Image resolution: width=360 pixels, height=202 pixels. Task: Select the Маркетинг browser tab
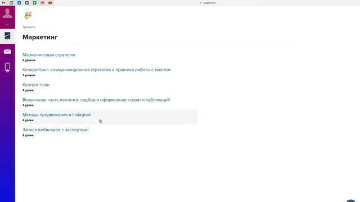[x=208, y=3]
